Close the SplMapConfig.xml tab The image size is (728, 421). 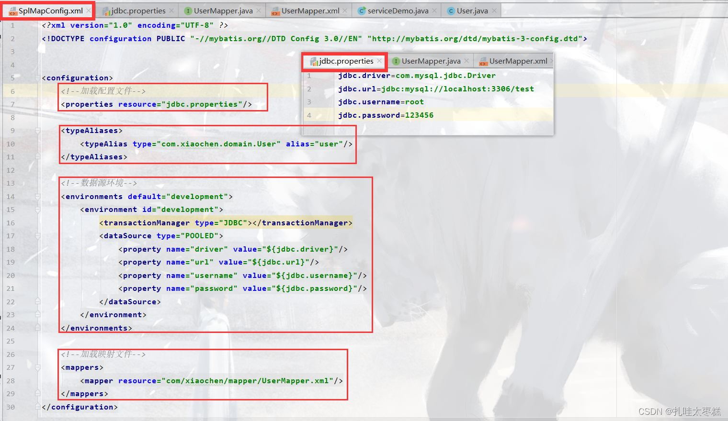click(89, 11)
